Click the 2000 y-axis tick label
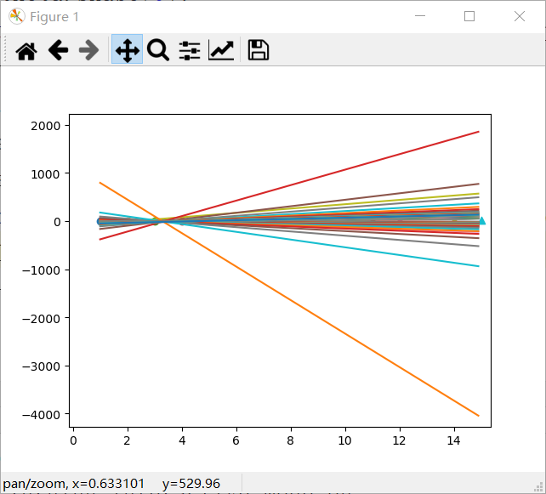The width and height of the screenshot is (546, 494). pyautogui.click(x=48, y=126)
